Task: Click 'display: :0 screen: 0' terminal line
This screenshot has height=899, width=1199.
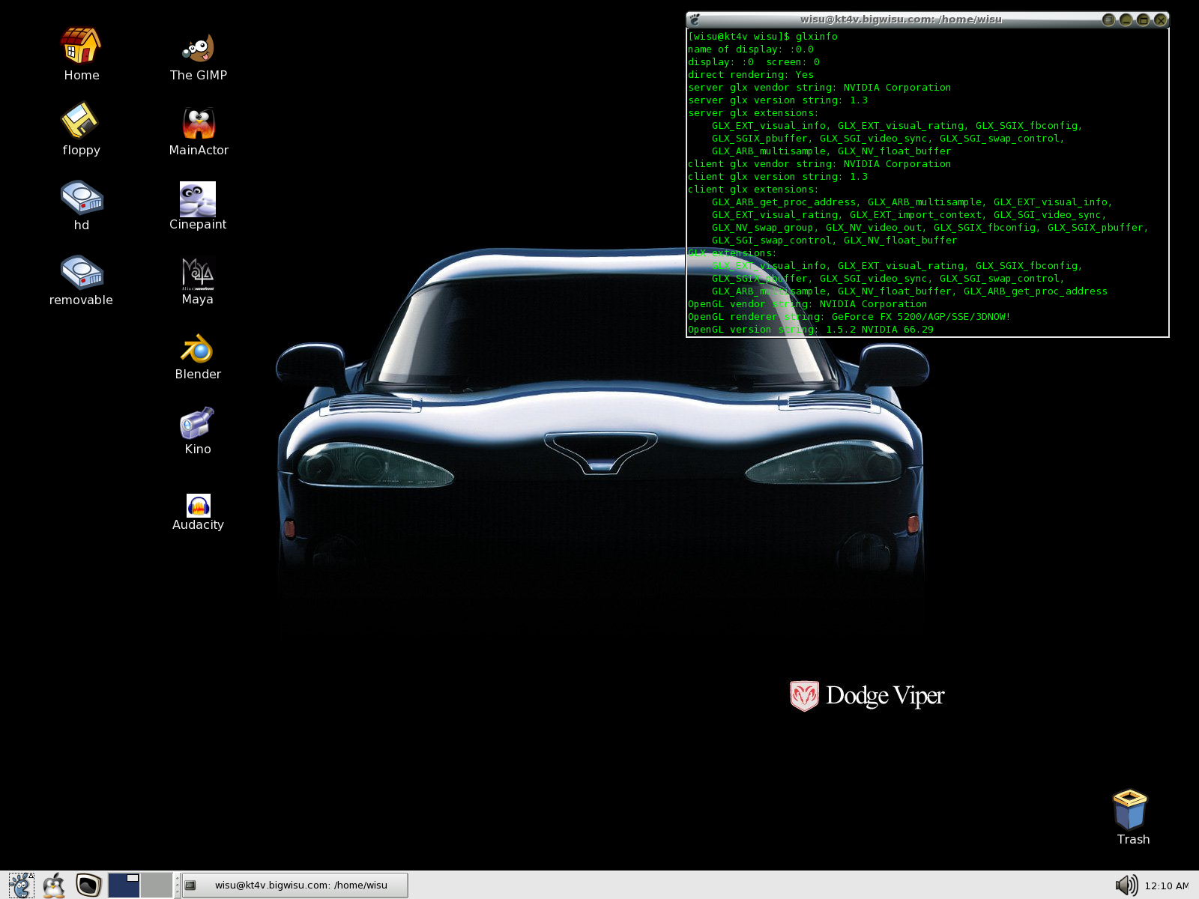Action: click(x=754, y=61)
